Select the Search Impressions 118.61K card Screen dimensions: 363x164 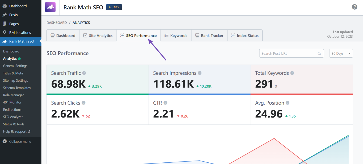(200, 80)
